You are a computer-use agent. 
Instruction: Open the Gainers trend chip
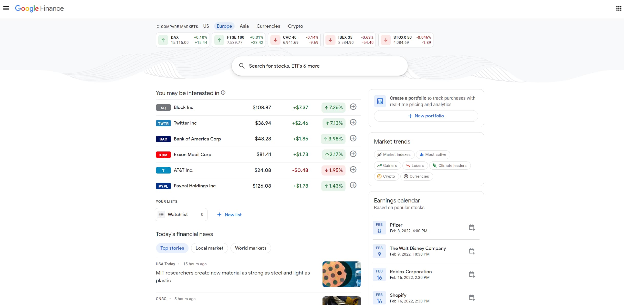tap(387, 166)
